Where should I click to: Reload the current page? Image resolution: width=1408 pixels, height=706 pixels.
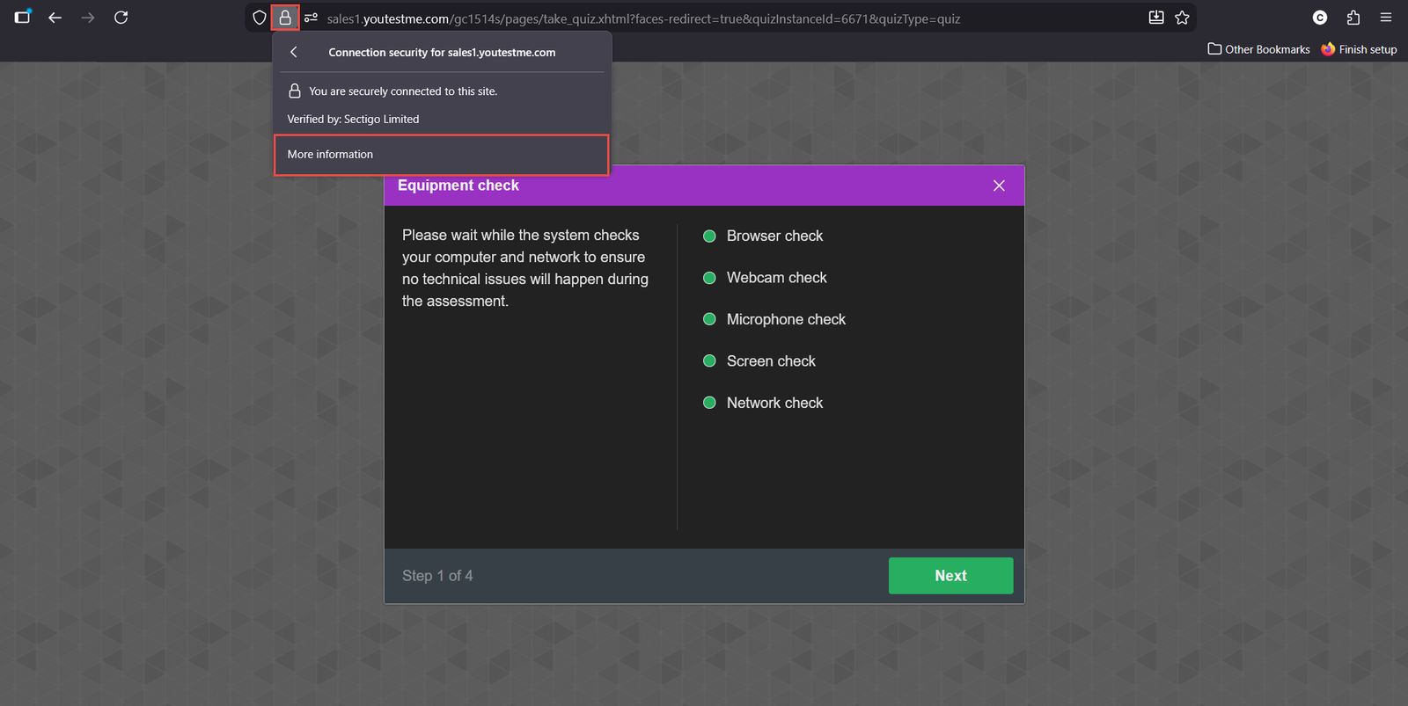(x=121, y=18)
